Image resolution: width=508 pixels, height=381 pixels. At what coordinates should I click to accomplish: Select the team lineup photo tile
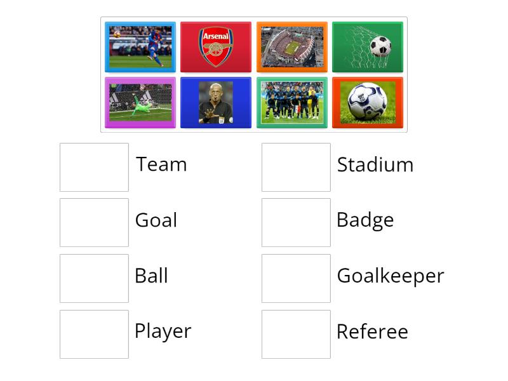292,102
